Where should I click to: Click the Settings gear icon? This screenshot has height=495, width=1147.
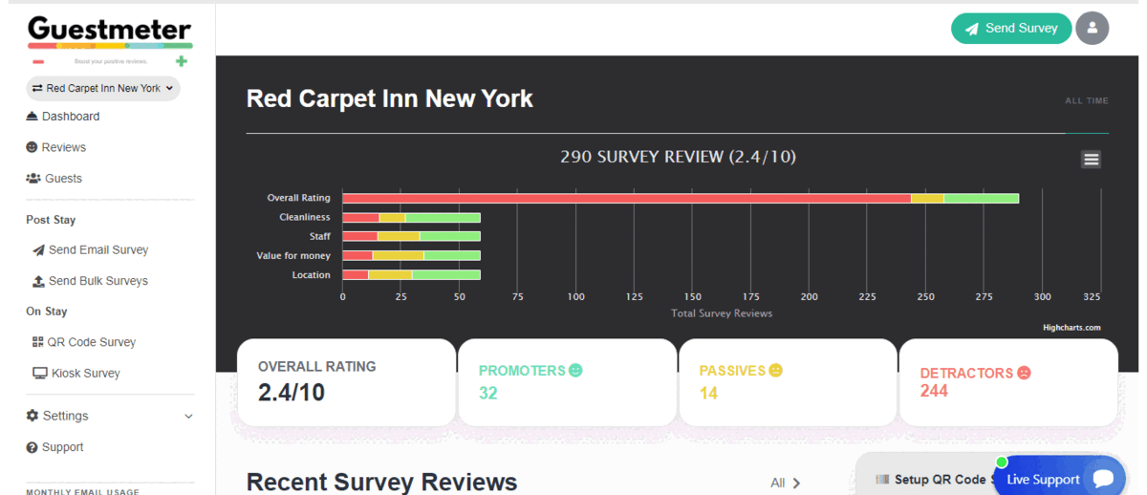[x=32, y=416]
